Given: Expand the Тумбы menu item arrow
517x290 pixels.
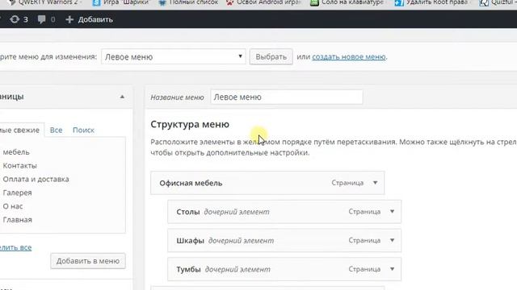Looking at the screenshot, I should [x=392, y=269].
